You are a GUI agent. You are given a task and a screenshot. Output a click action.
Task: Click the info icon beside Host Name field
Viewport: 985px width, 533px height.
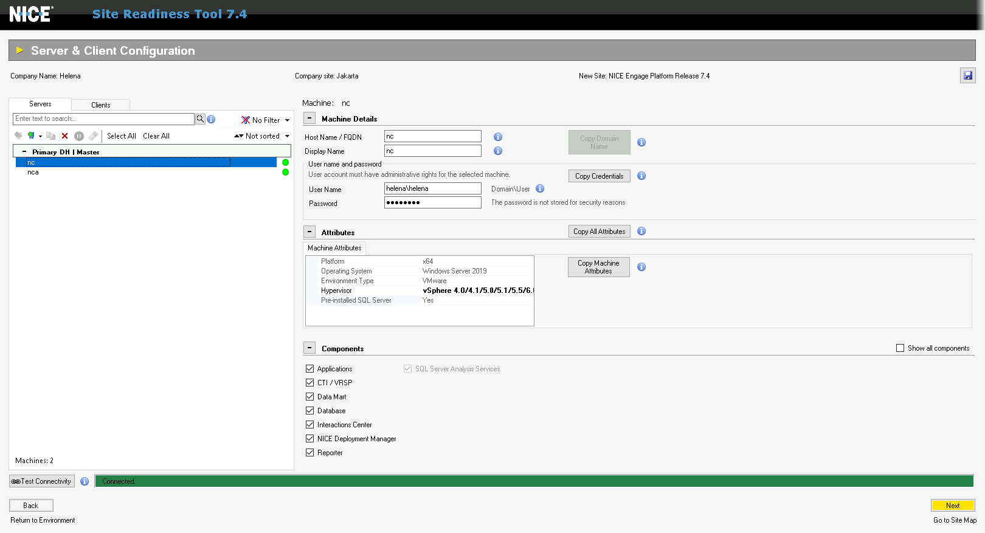tap(498, 137)
